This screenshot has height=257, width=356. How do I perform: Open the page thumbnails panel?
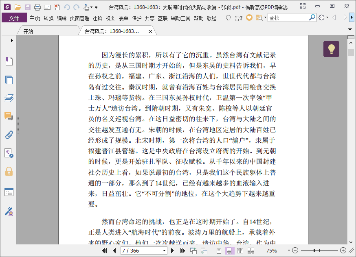point(9,80)
